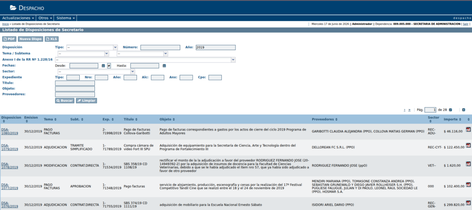
Task: Click sort arrows in last table column
Action: point(468,119)
